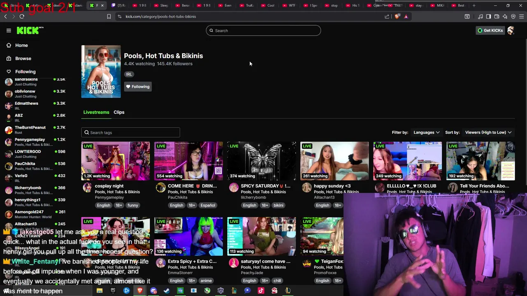Click the Get KICKs button
Viewport: 527px width, 296px height.
pyautogui.click(x=490, y=30)
